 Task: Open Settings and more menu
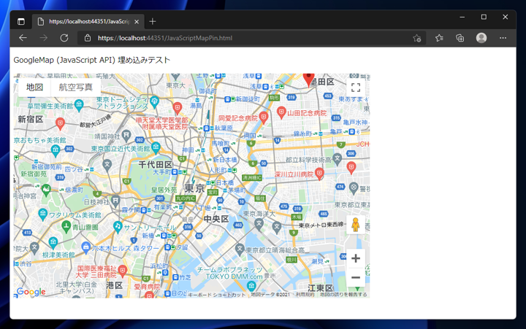(x=503, y=38)
